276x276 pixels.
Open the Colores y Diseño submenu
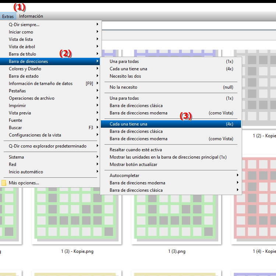click(x=50, y=69)
